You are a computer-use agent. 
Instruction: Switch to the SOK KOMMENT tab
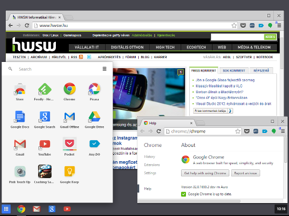click(x=234, y=71)
